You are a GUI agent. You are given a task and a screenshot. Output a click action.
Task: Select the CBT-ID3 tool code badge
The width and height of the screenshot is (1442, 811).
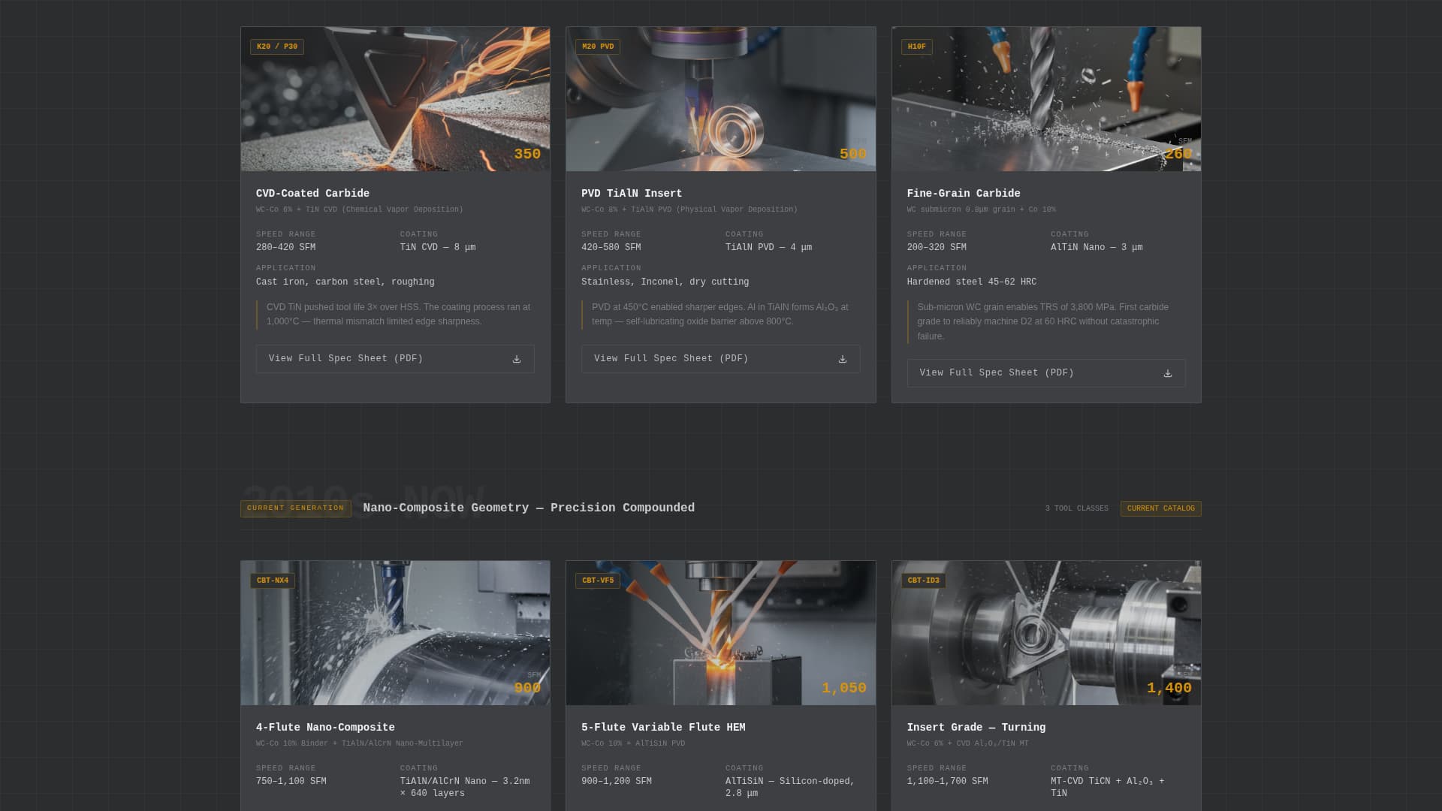point(925,580)
